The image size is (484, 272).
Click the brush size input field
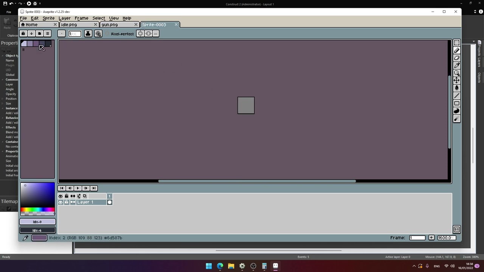tap(74, 34)
